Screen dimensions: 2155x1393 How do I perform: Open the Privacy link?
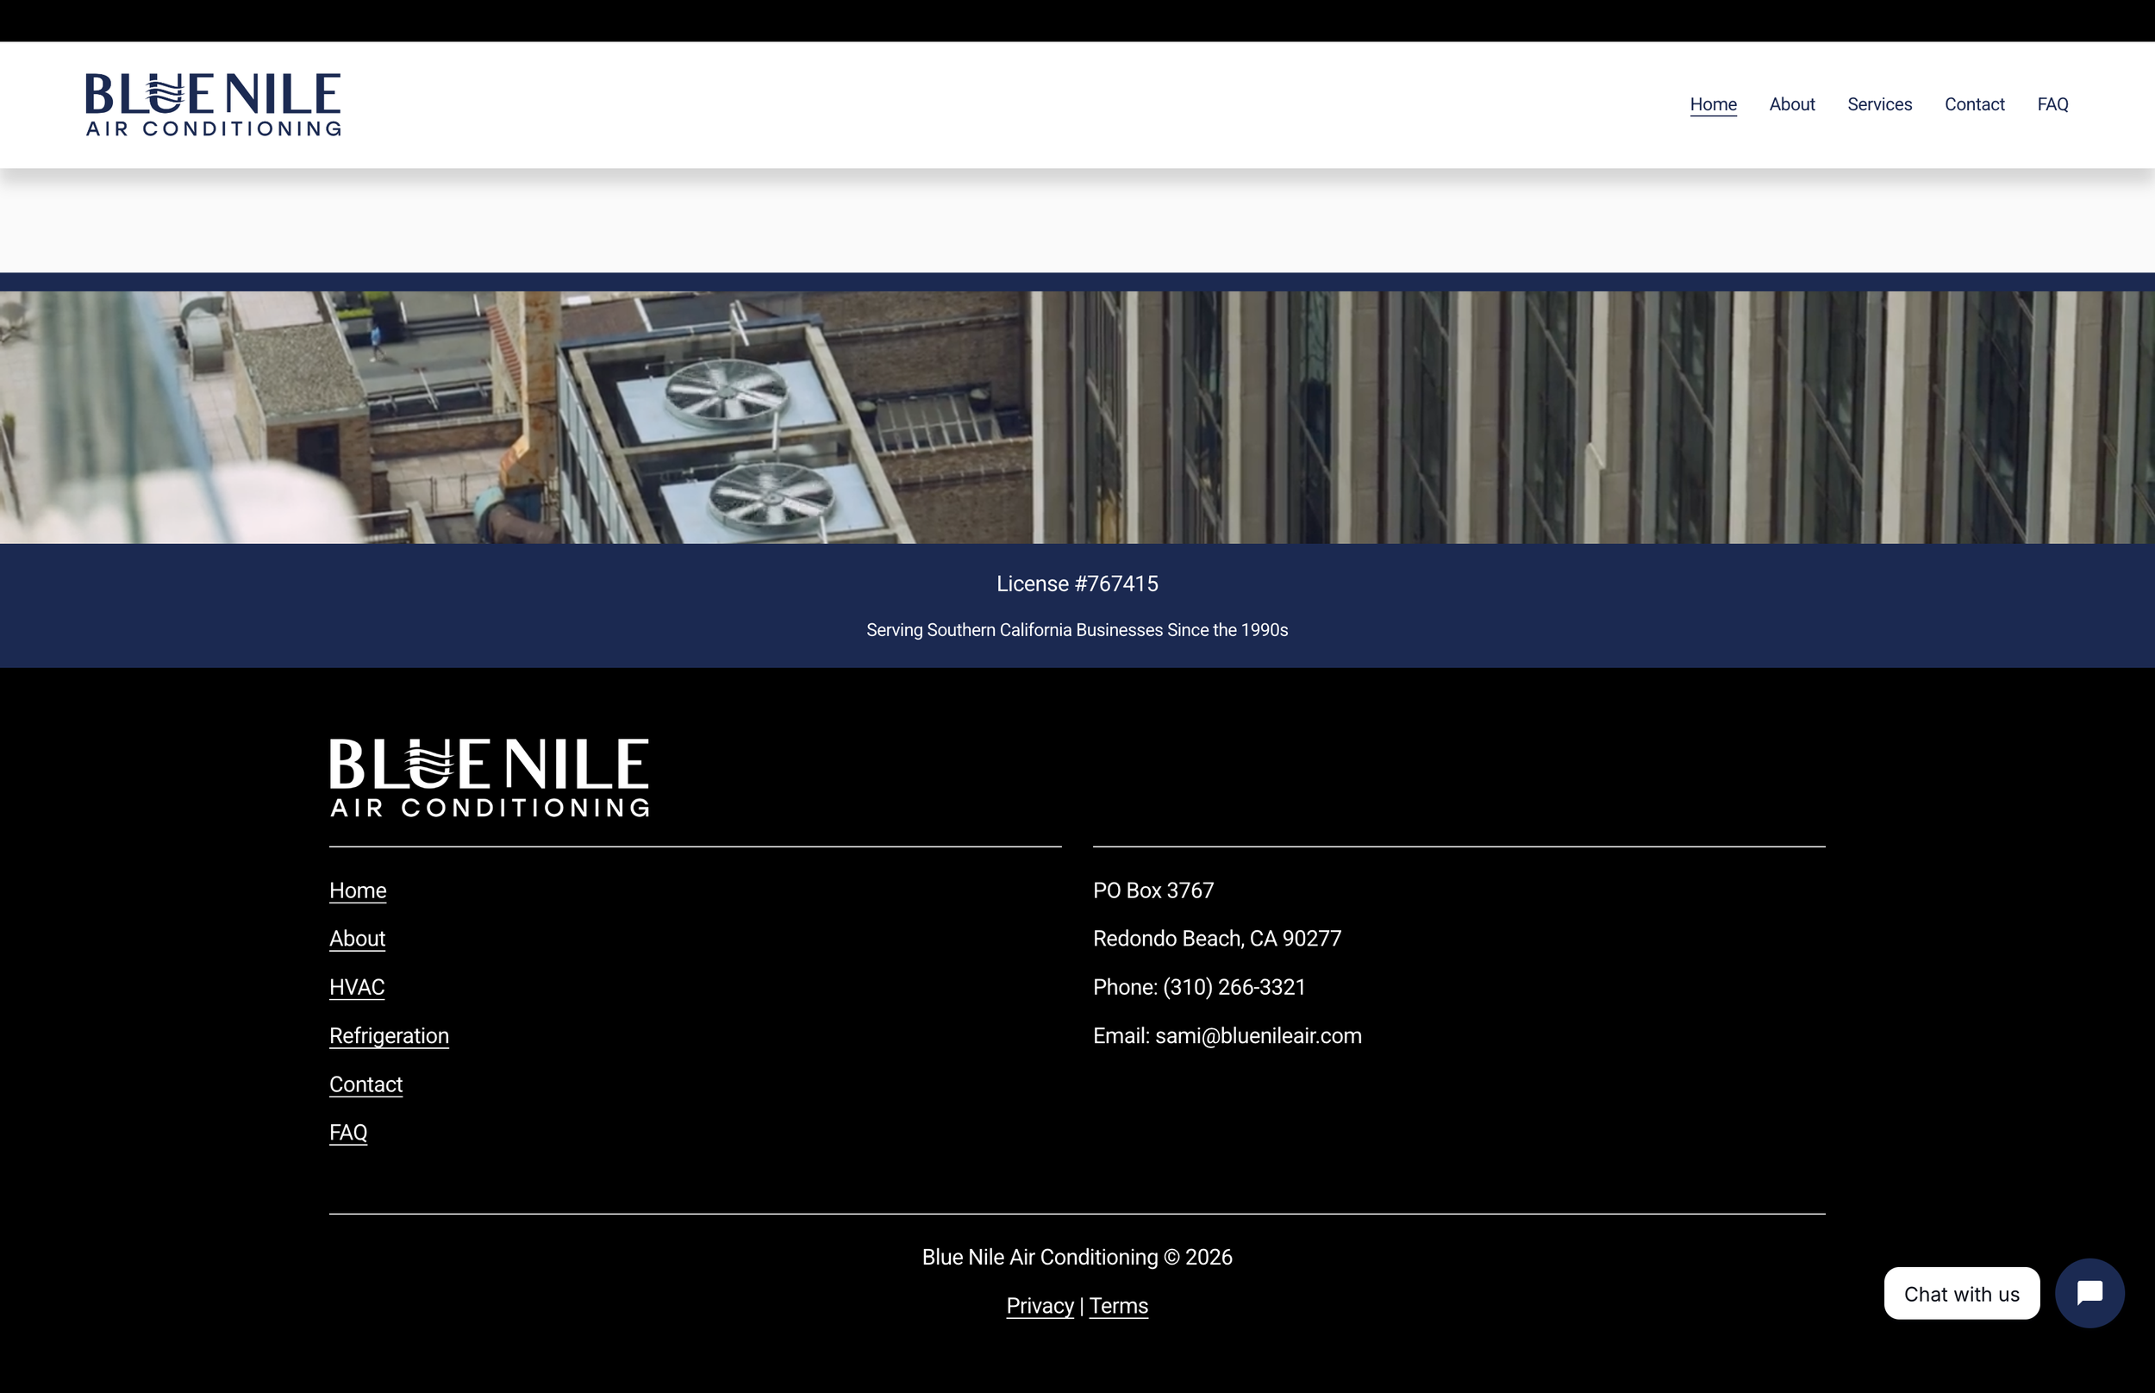coord(1040,1306)
